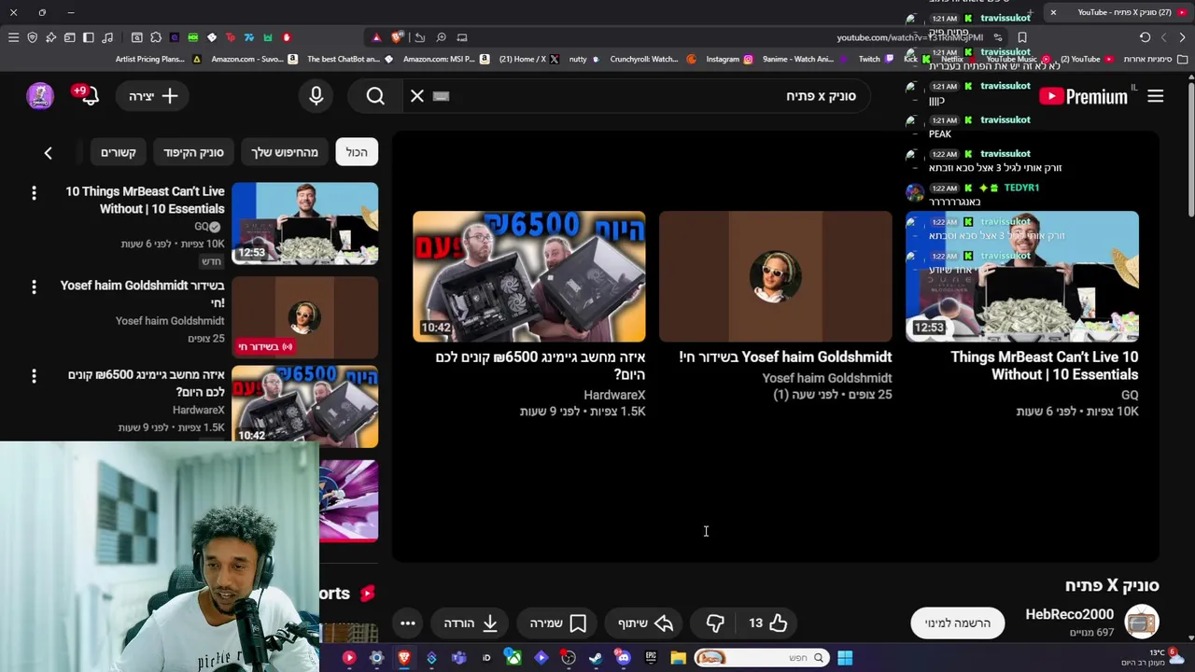Open the Windows Start button

coord(844,658)
